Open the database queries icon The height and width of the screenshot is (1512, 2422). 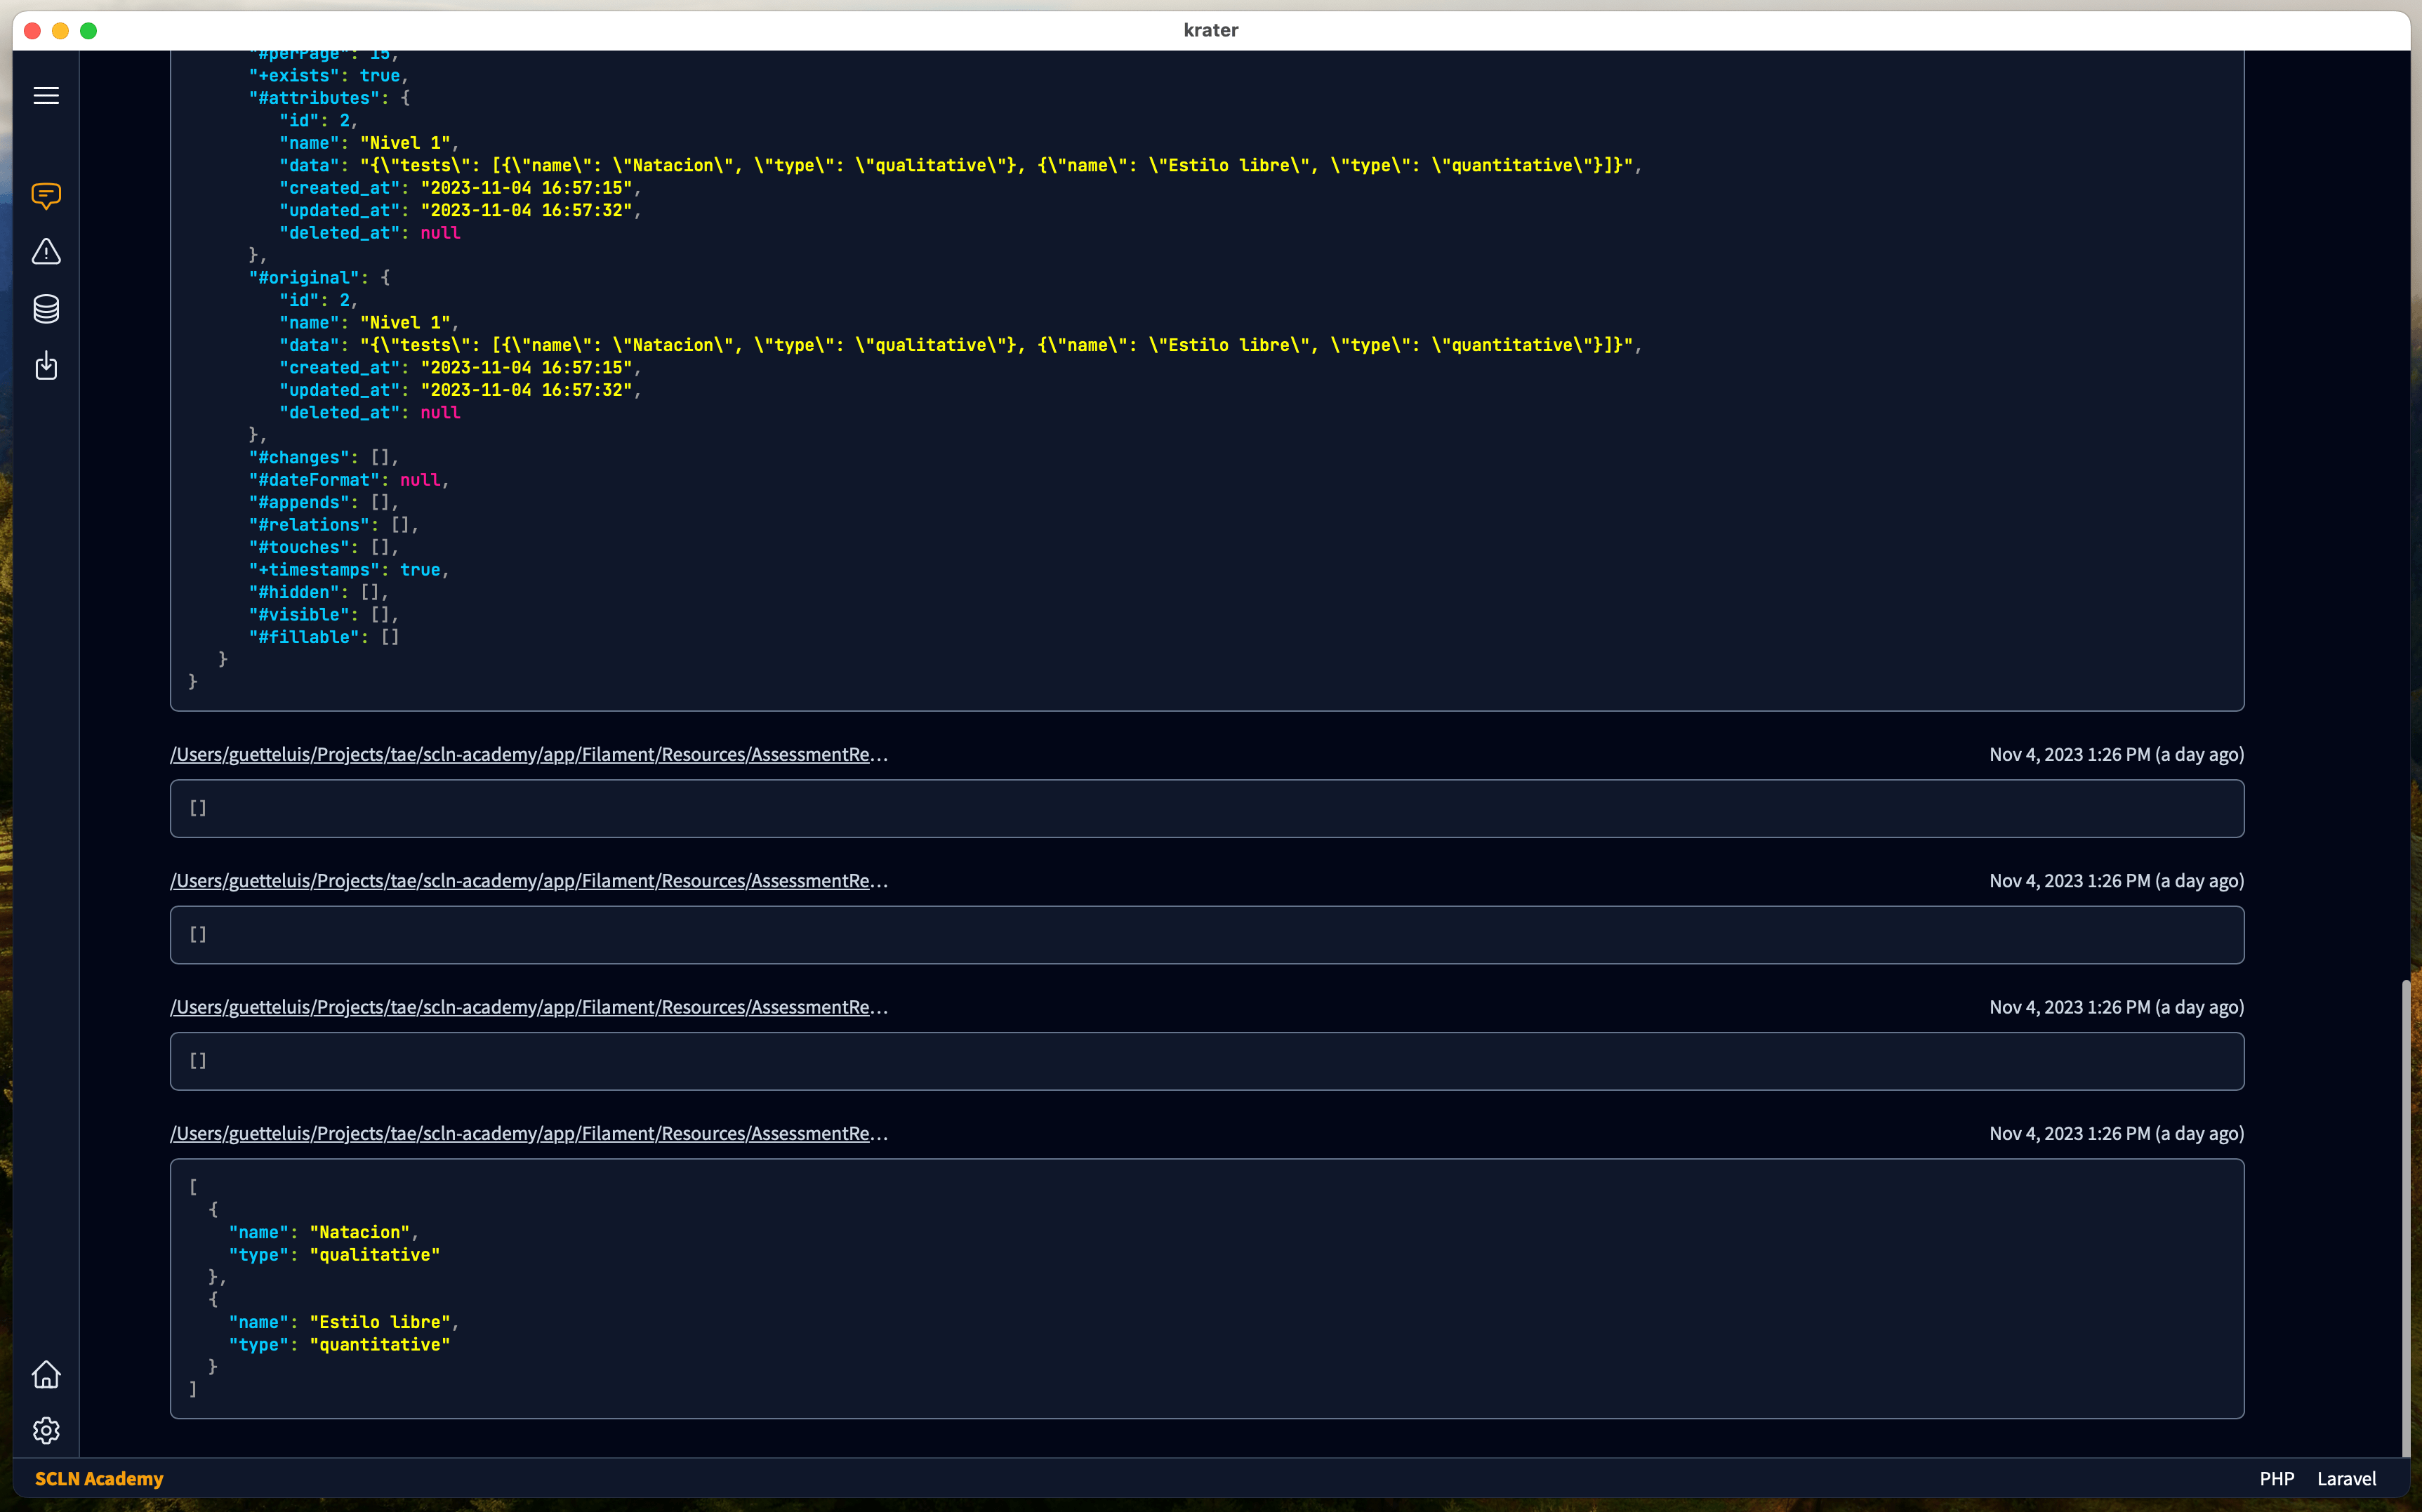pyautogui.click(x=46, y=309)
